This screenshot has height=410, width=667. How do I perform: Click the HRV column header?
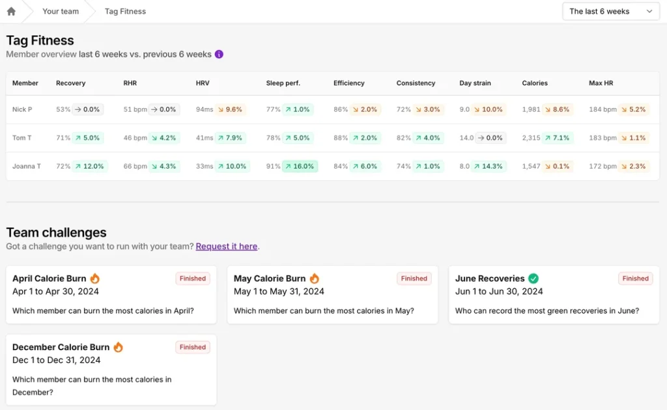(203, 83)
